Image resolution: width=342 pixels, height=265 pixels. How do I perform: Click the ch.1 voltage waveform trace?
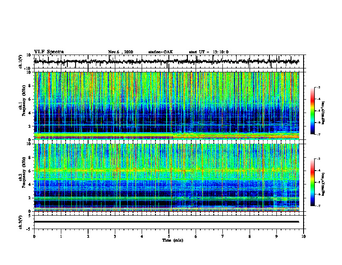(x=167, y=61)
